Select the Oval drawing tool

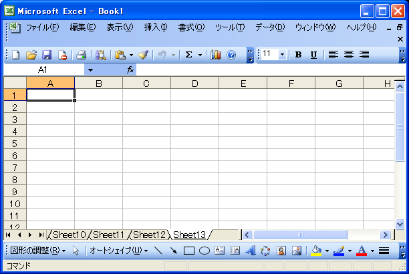pos(204,251)
